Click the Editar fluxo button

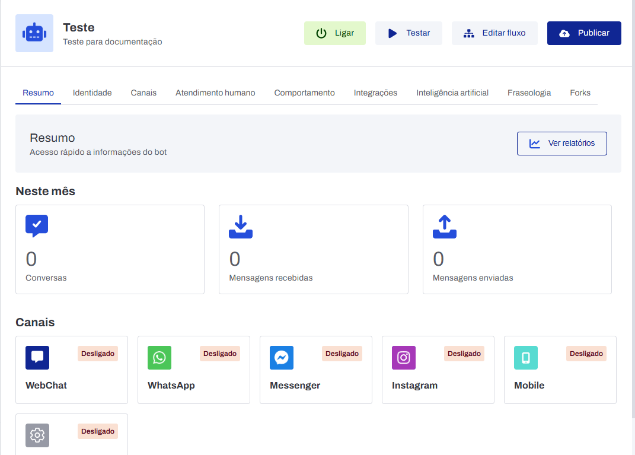pyautogui.click(x=494, y=33)
